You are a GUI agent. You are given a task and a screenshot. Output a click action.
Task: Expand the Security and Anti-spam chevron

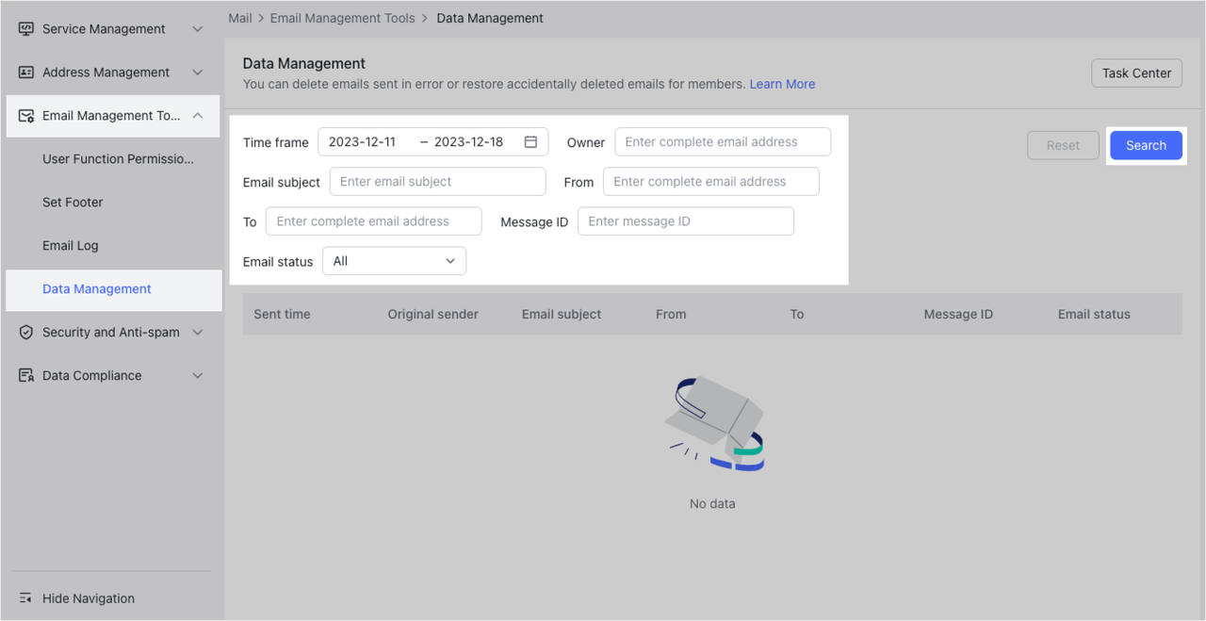tap(198, 333)
